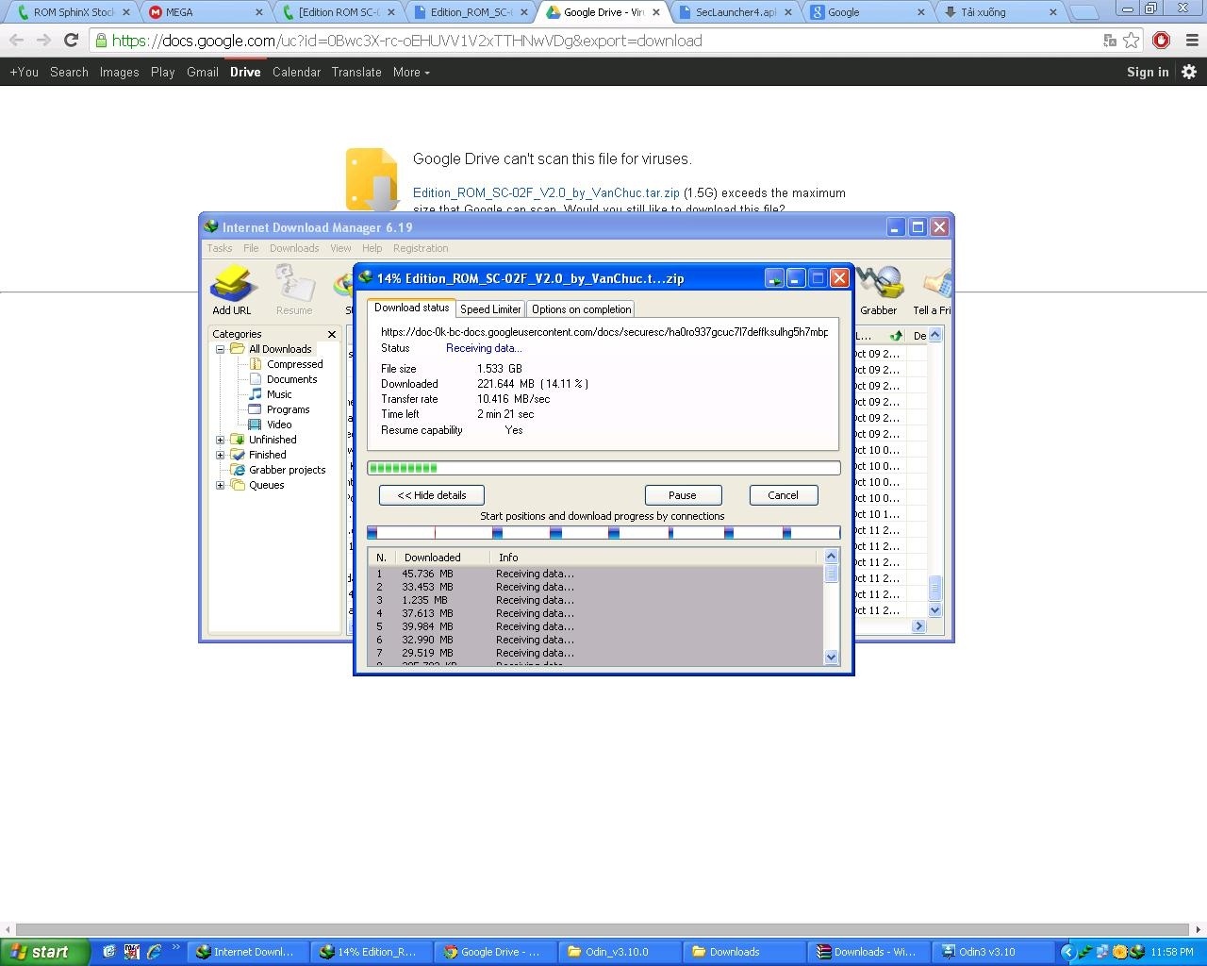Click the browser address bar URL
This screenshot has width=1207, height=966.
tap(407, 41)
